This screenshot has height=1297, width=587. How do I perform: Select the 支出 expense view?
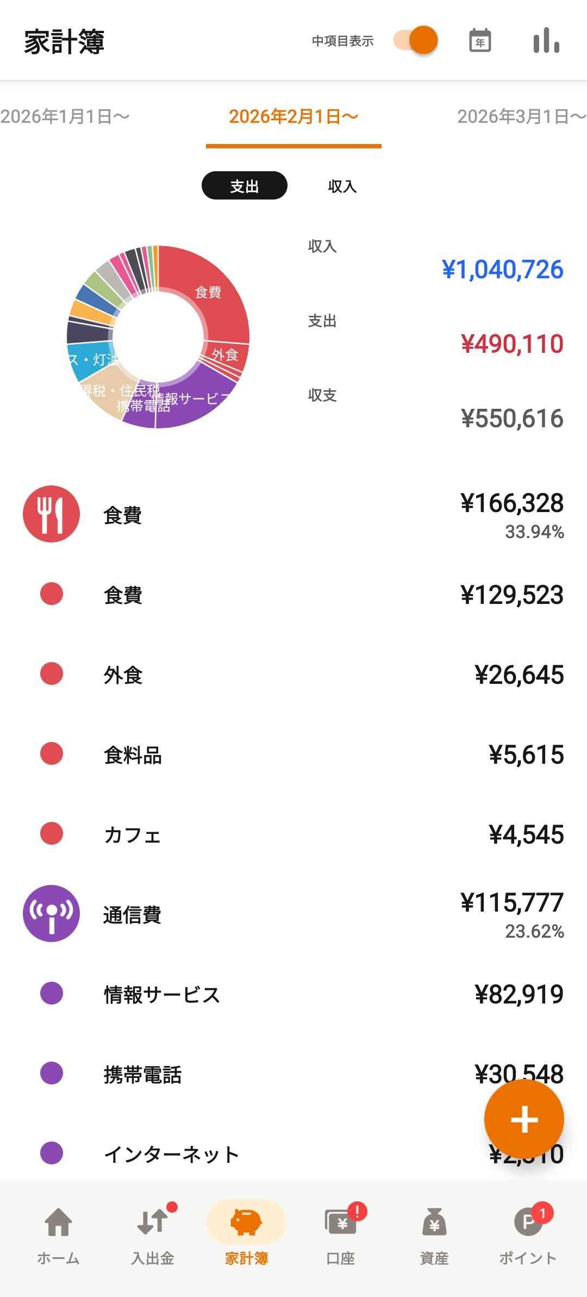pyautogui.click(x=244, y=186)
